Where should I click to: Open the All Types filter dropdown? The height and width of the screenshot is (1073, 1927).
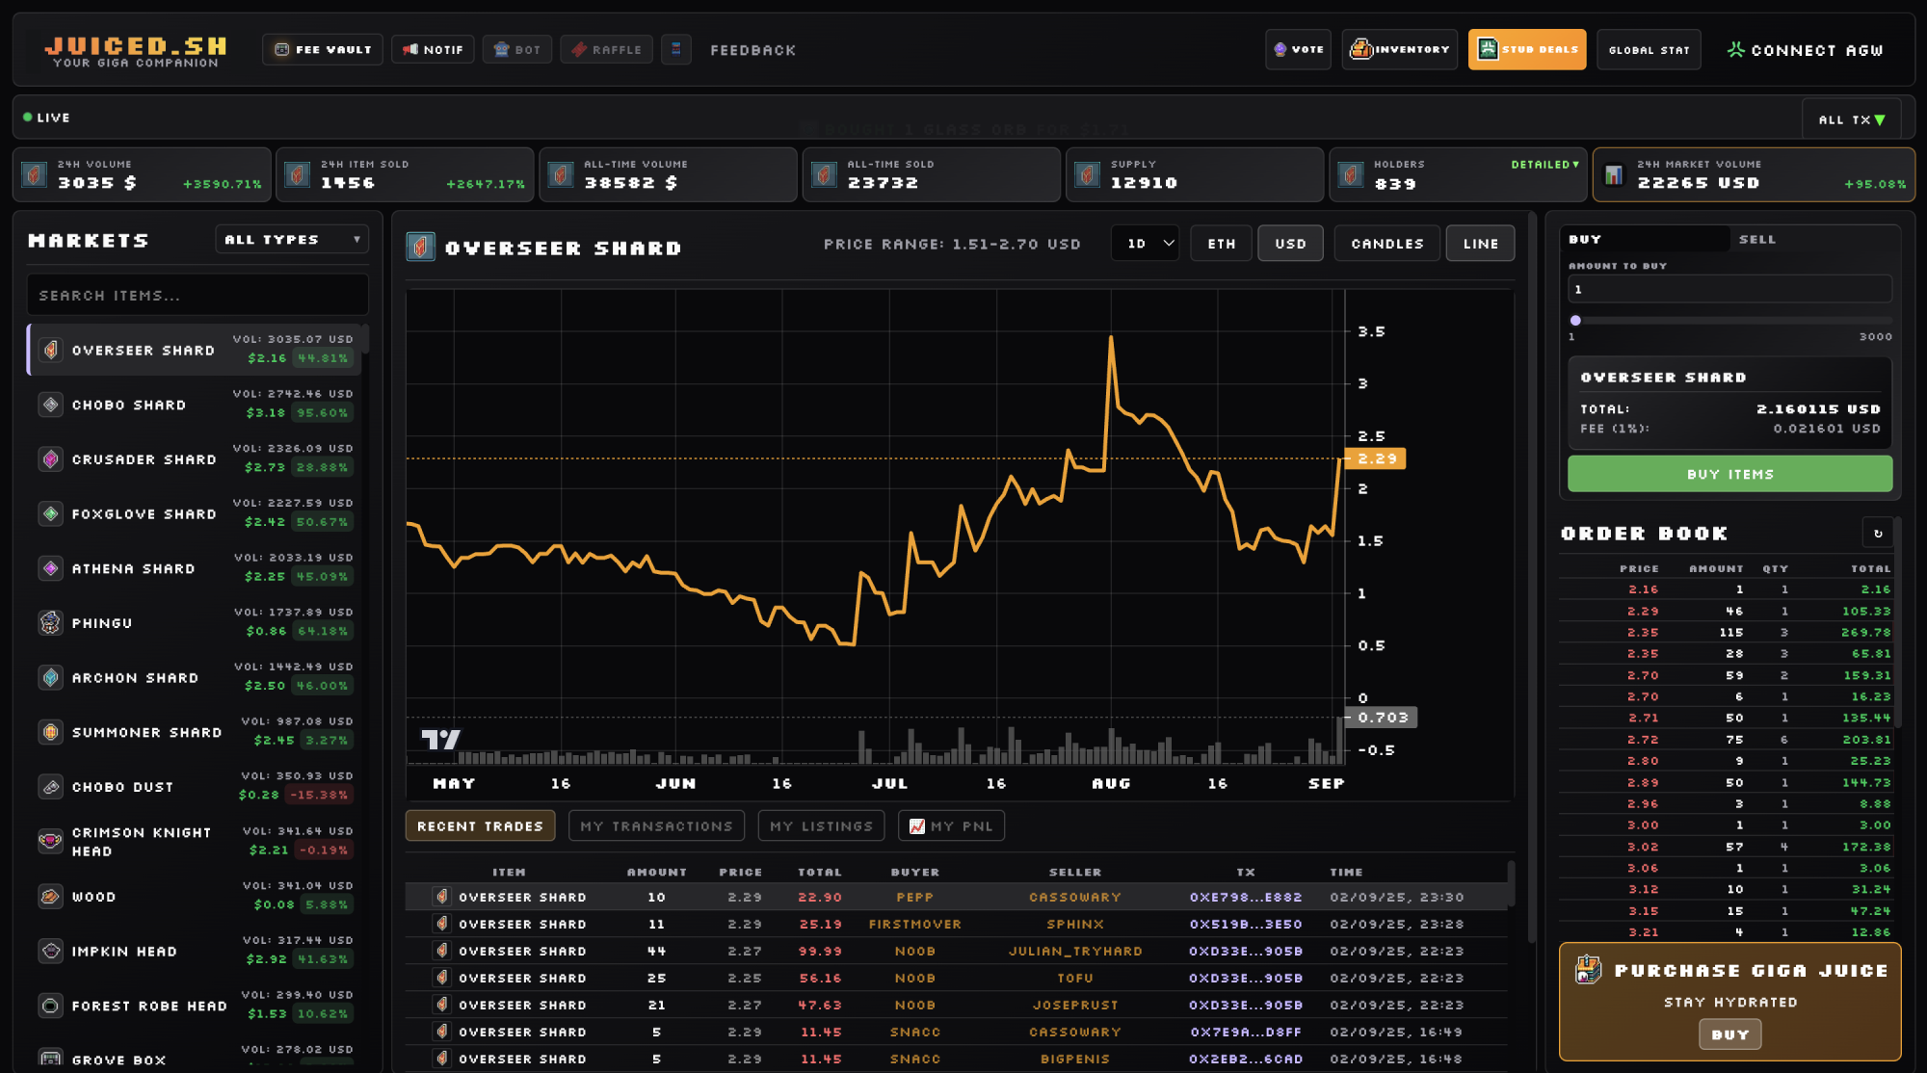pos(291,240)
